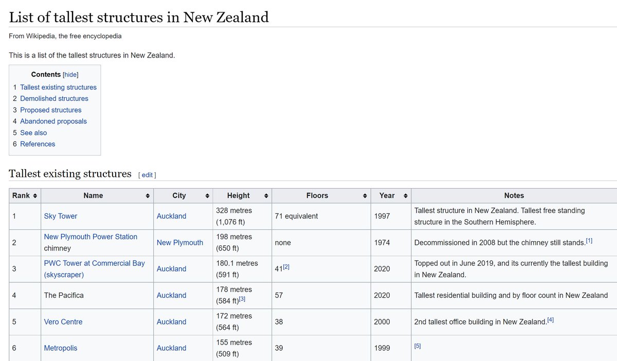
Task: Select the Tallest residential building note
Action: 511,296
